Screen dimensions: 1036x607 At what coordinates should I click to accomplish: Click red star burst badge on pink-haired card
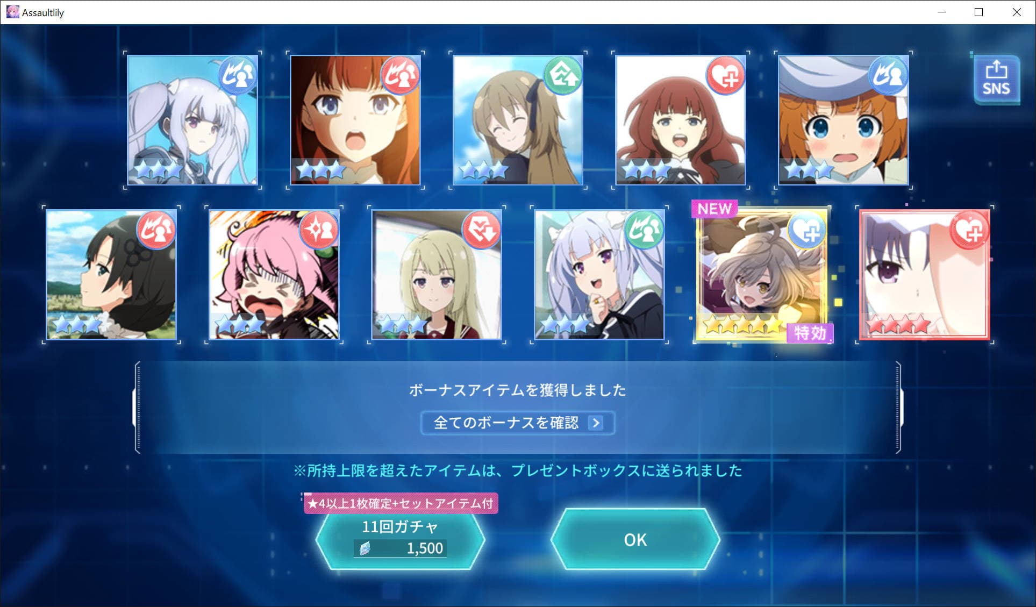pos(319,230)
